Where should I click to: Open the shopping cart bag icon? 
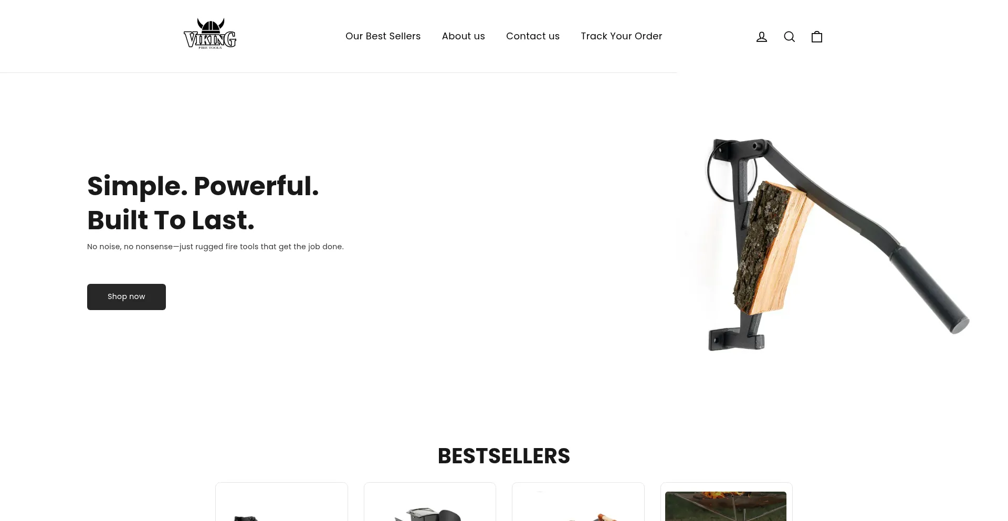pos(817,36)
